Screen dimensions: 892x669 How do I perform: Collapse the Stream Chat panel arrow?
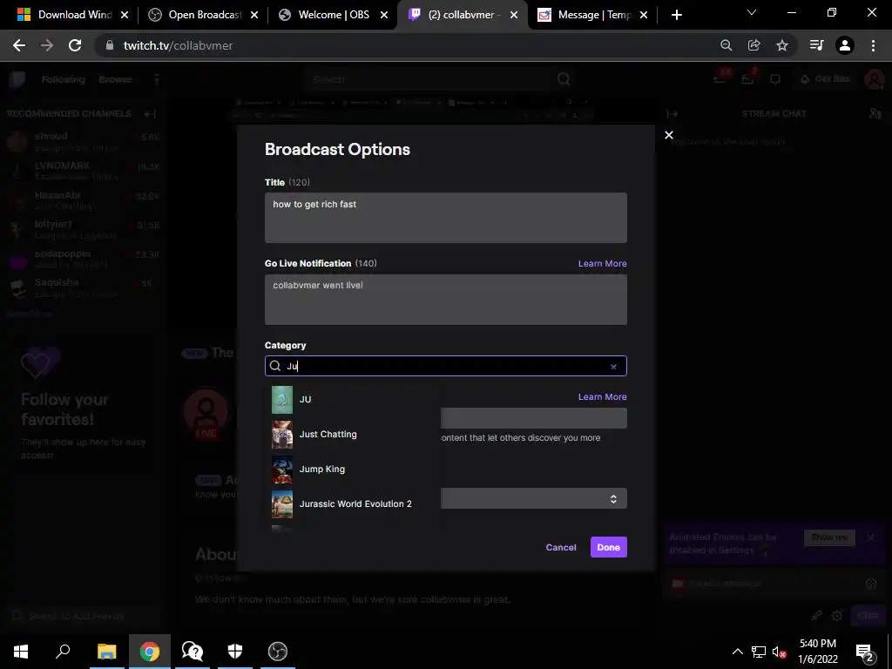[672, 114]
